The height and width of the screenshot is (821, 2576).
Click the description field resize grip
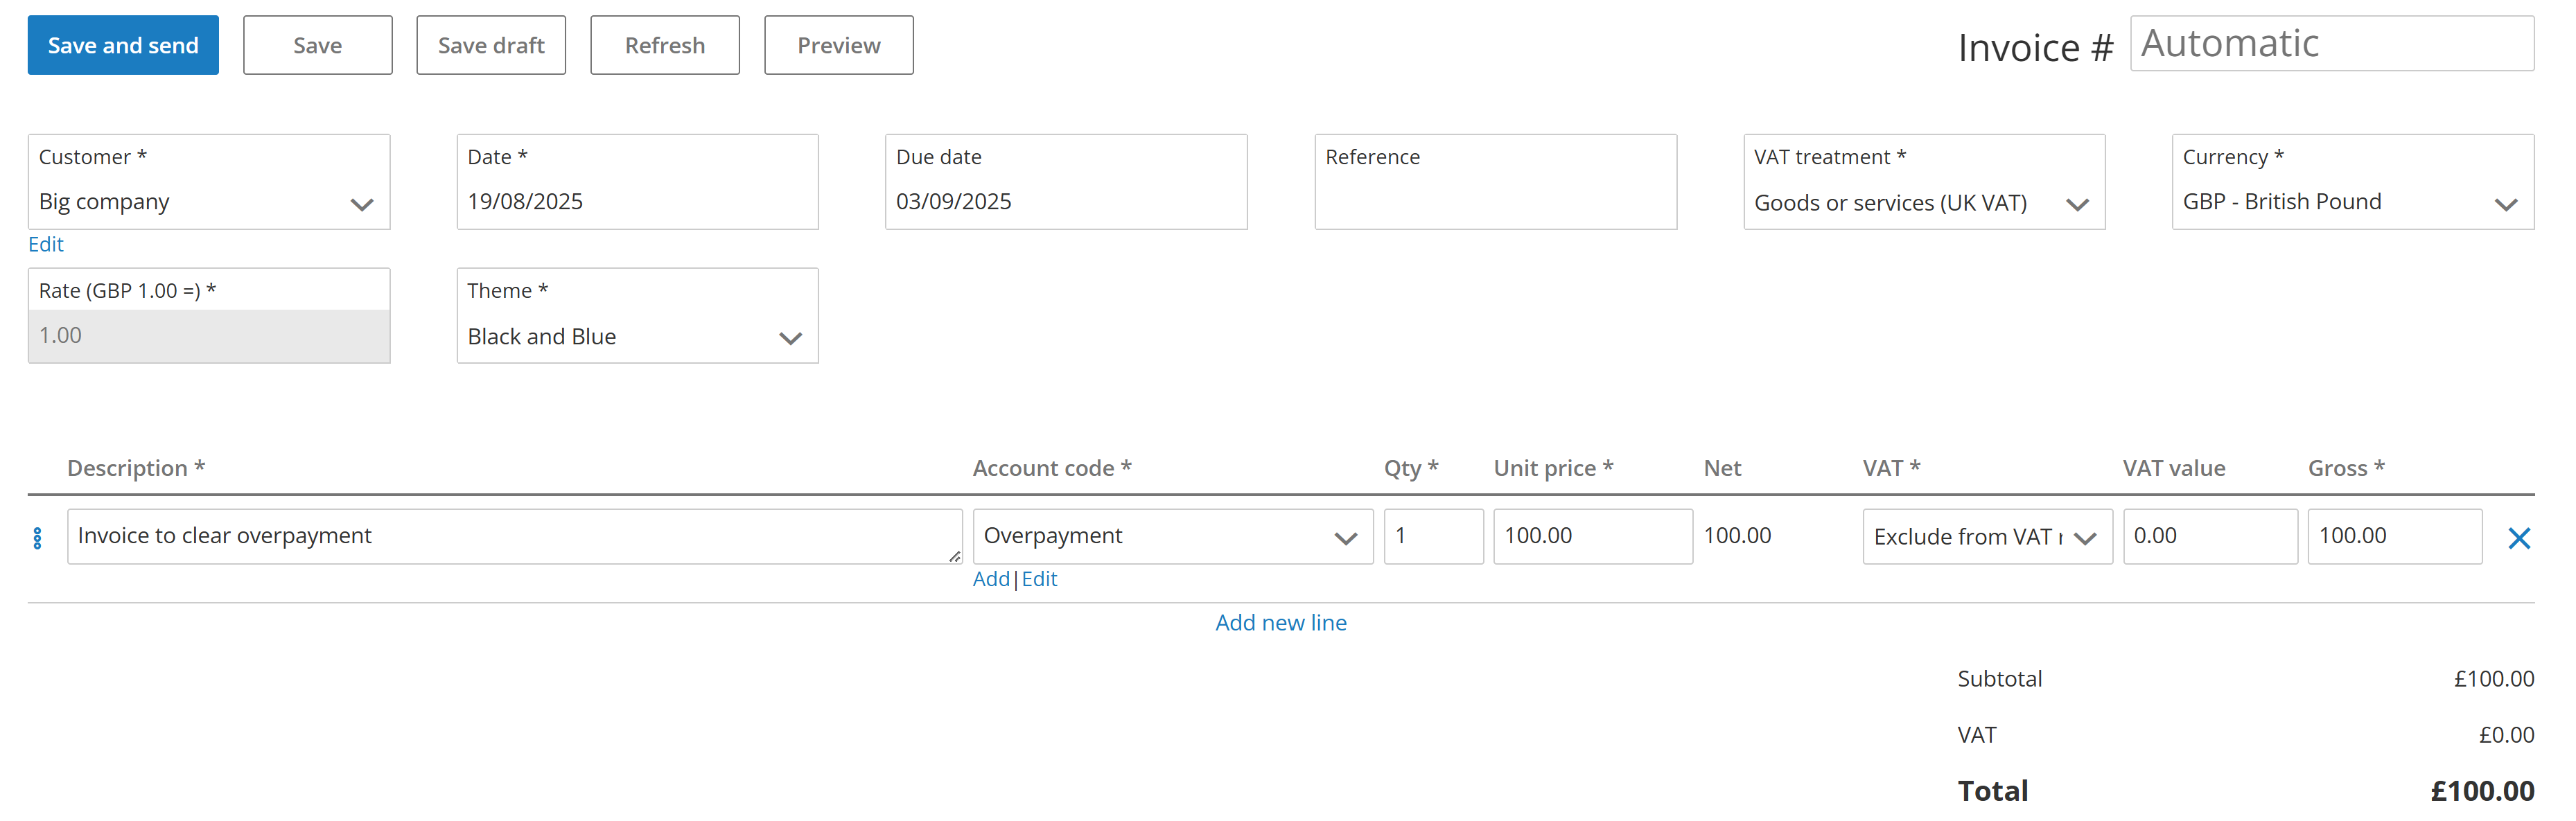tap(954, 557)
